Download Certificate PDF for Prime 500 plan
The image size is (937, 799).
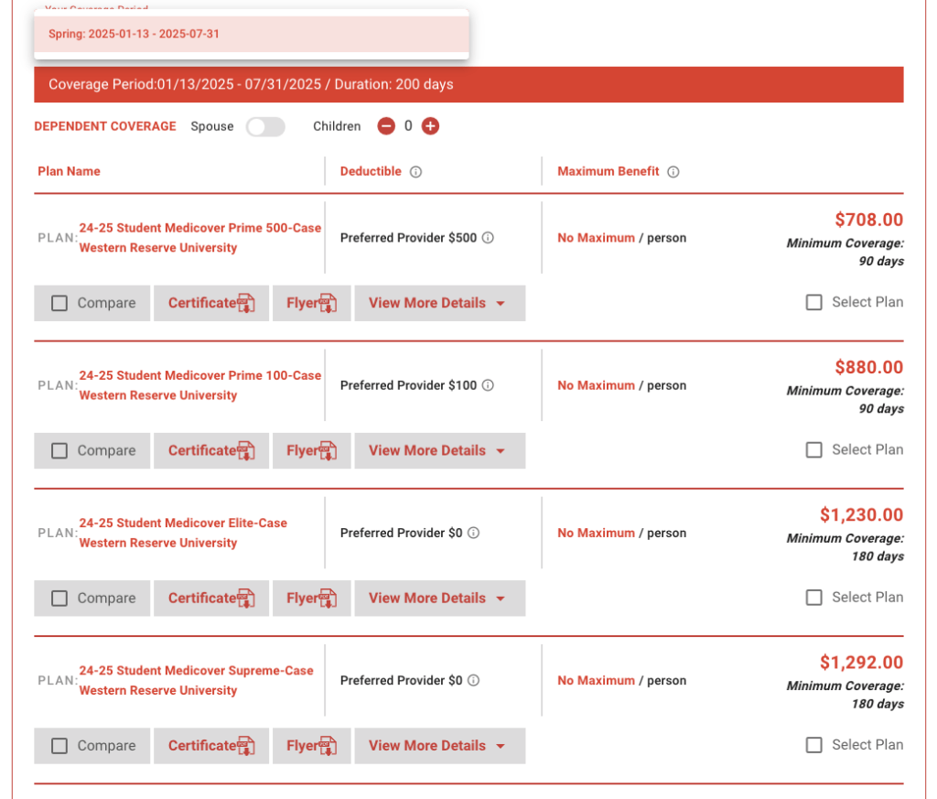[211, 303]
